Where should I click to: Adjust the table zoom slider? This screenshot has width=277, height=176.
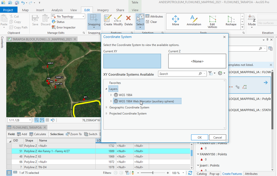coord(153,173)
